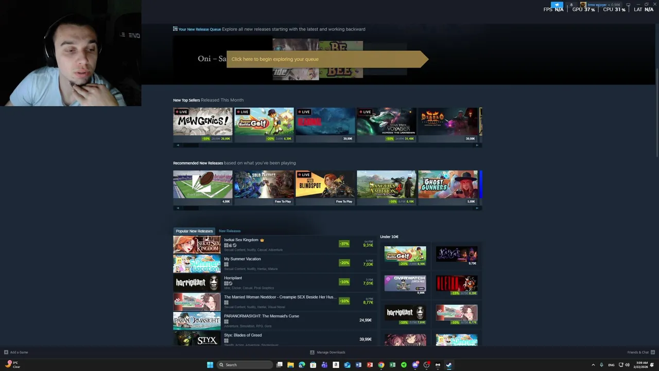Open the weather widget on taskbar
659x371 pixels.
pos(12,365)
